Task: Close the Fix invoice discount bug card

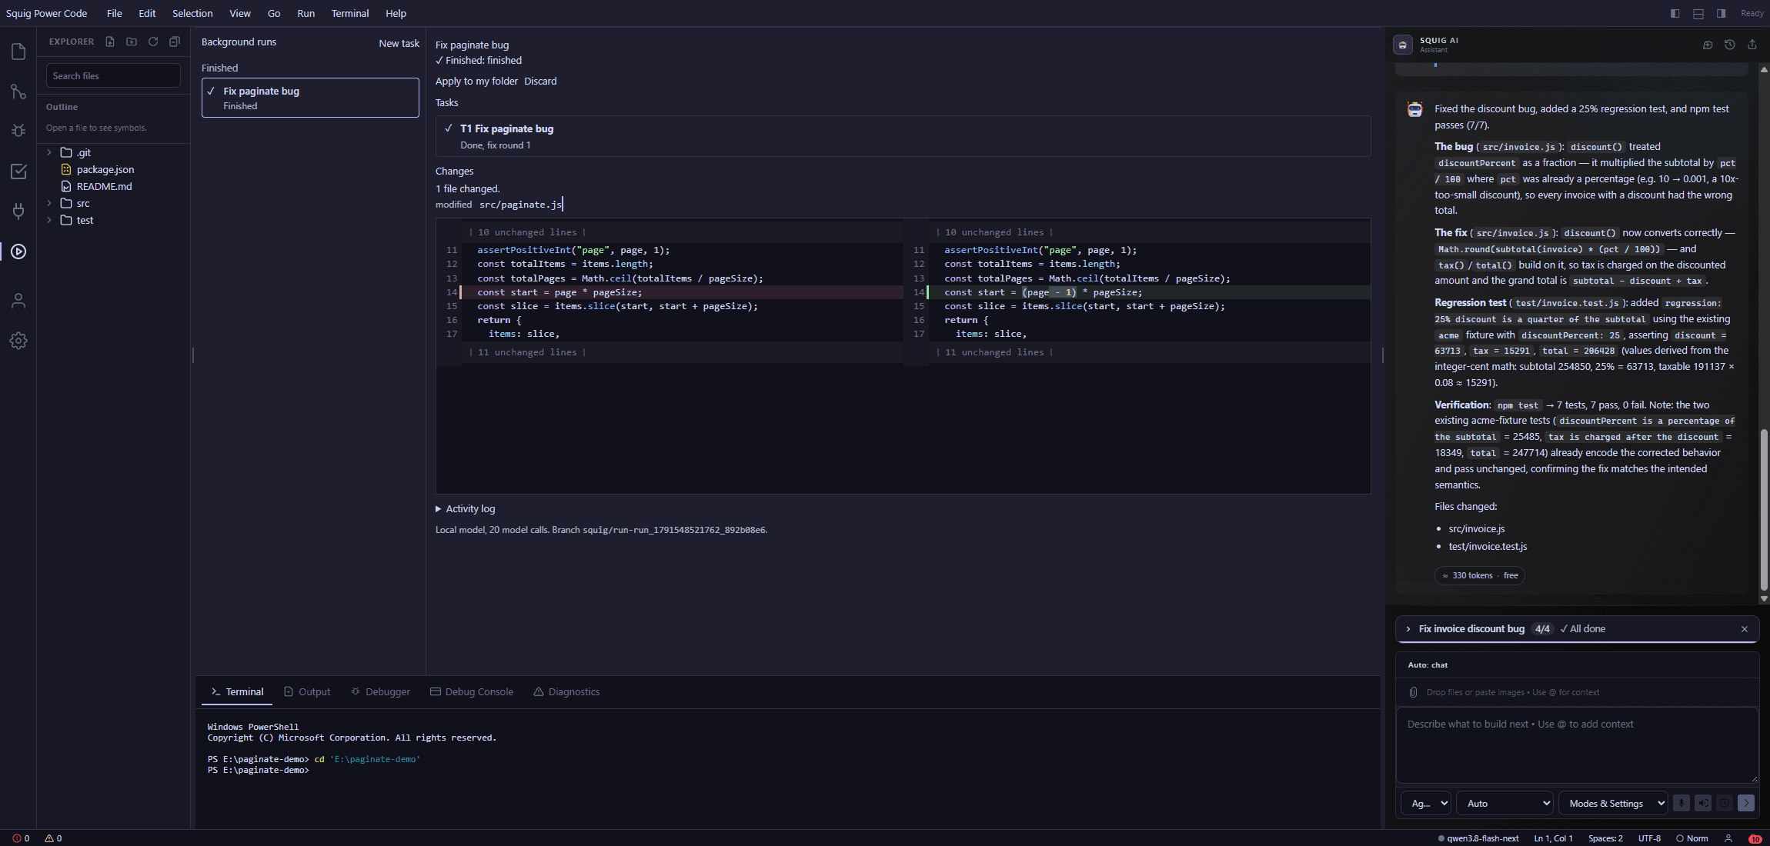Action: tap(1745, 628)
